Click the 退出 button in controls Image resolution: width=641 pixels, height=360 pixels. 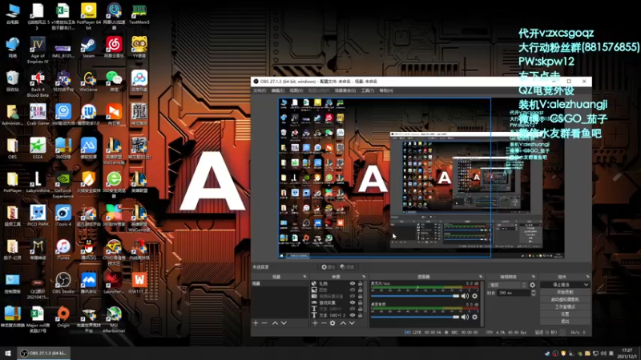coord(565,322)
